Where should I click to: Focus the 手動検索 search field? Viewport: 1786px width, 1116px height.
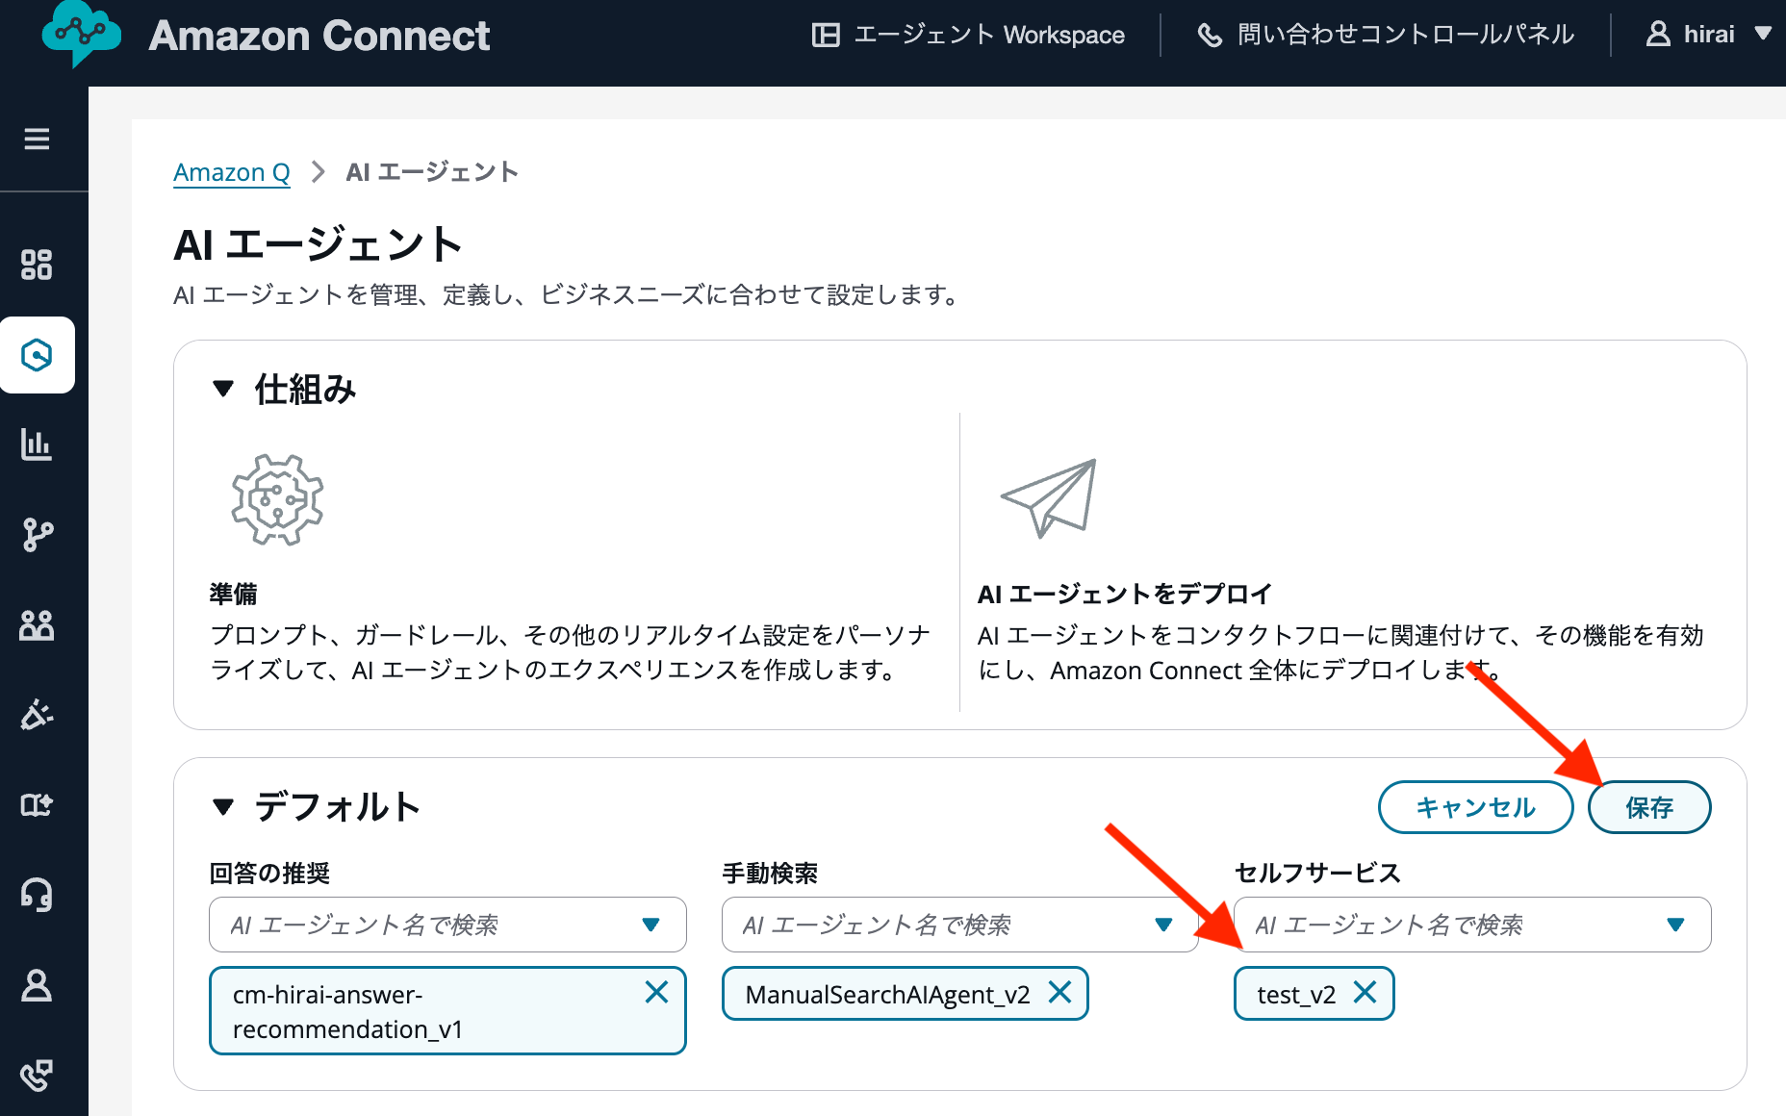click(959, 925)
